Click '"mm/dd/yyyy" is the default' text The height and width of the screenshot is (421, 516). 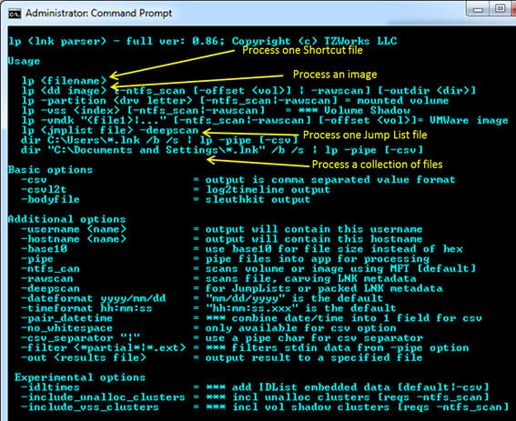click(294, 298)
